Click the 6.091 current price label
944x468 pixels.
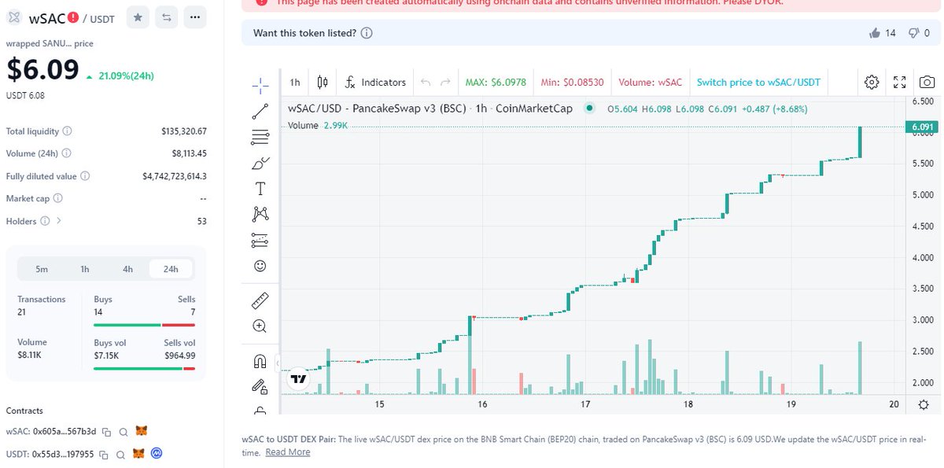point(922,127)
